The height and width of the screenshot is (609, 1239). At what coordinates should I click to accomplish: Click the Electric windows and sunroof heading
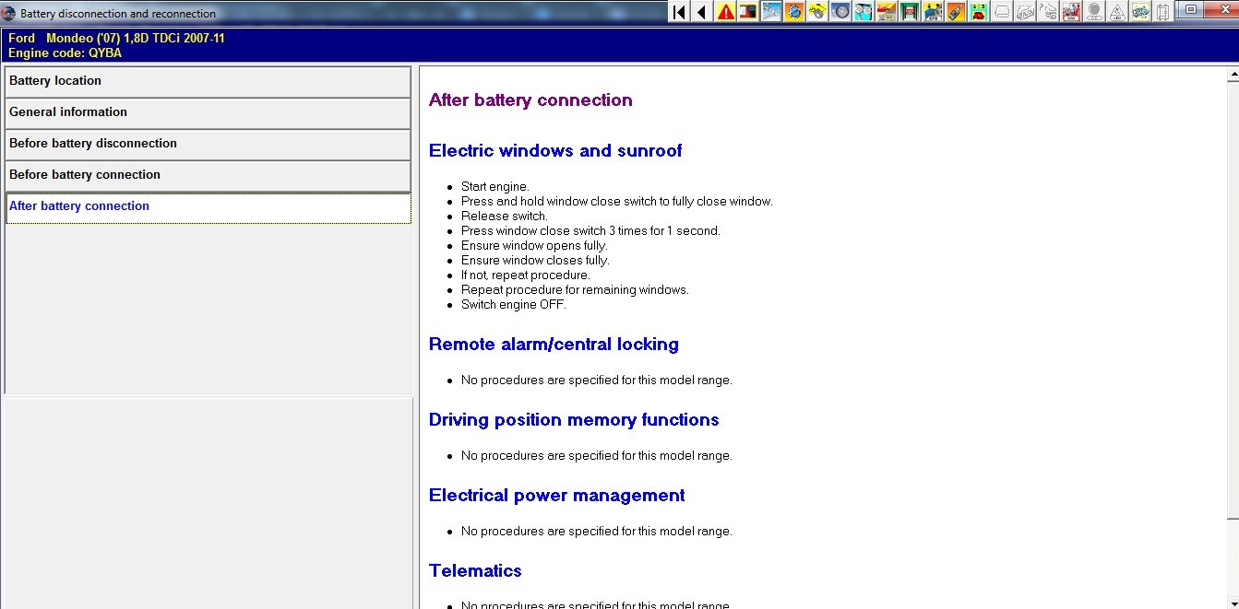555,151
